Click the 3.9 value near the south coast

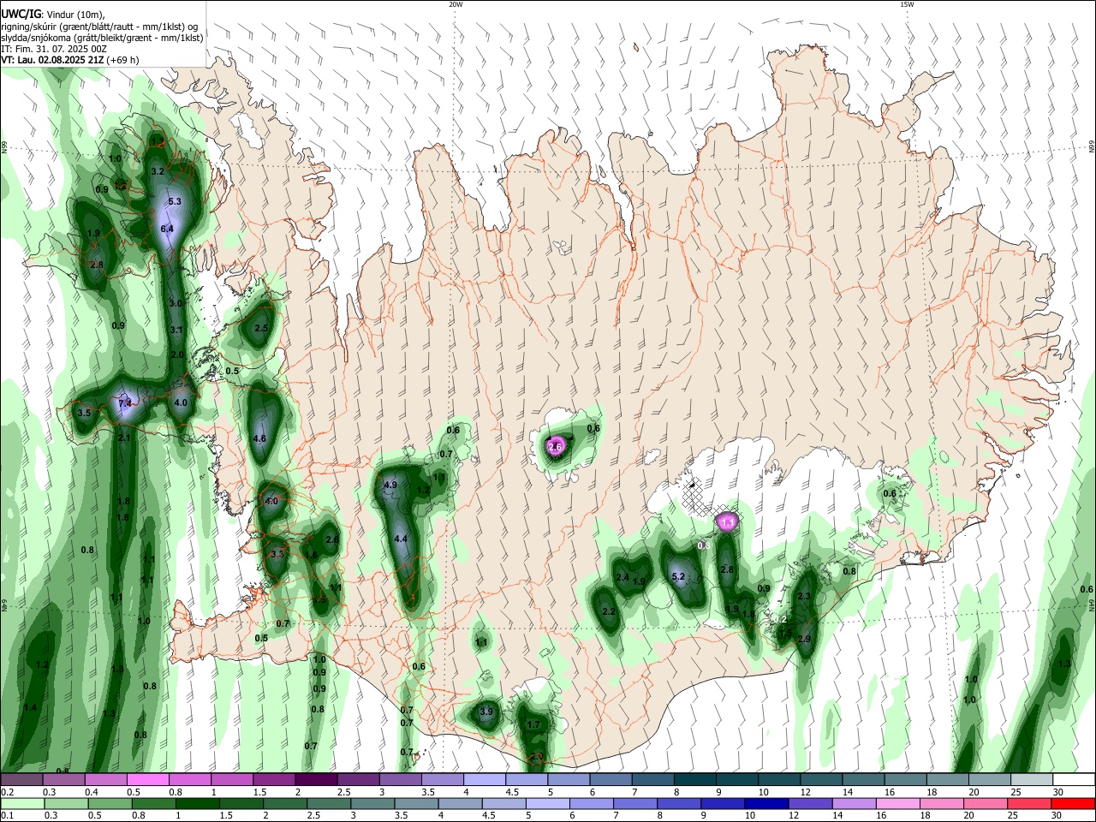(487, 712)
